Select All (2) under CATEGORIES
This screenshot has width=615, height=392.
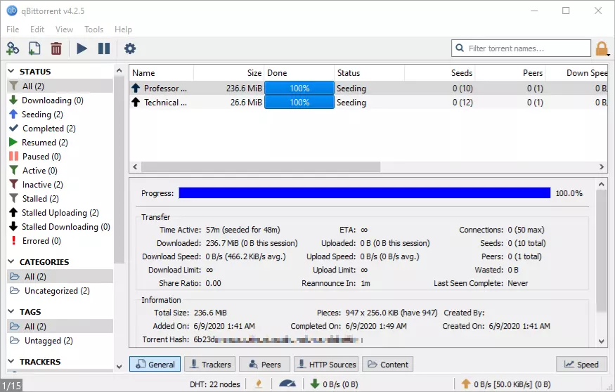(60, 276)
